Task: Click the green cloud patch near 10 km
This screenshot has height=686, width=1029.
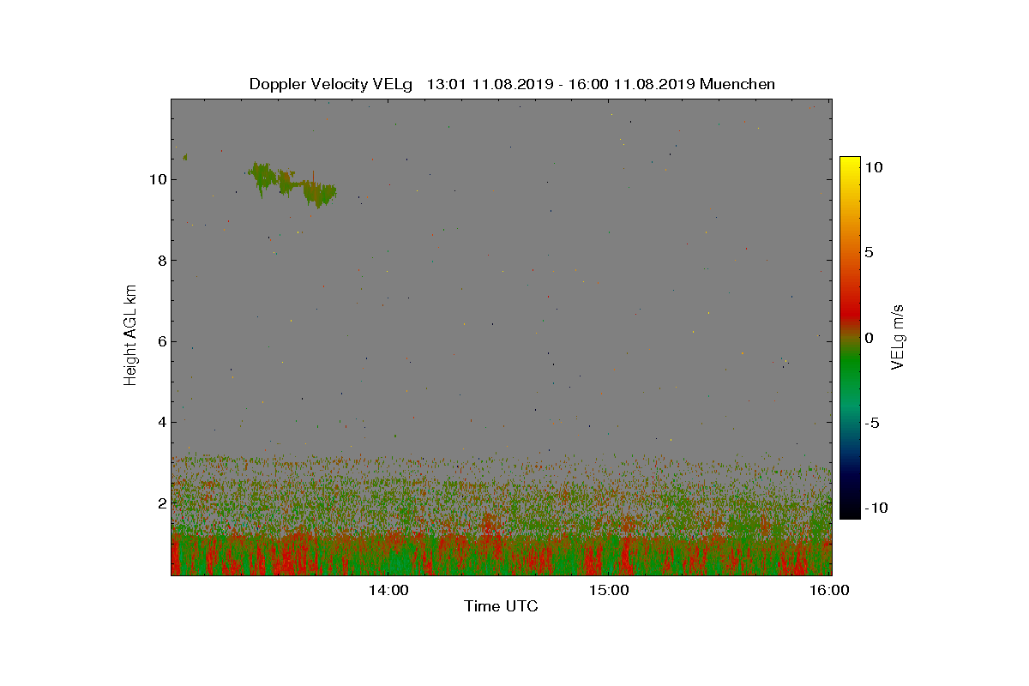Action: click(x=293, y=184)
